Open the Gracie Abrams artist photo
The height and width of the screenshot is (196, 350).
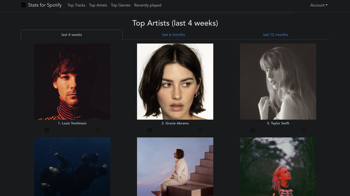pos(175,81)
